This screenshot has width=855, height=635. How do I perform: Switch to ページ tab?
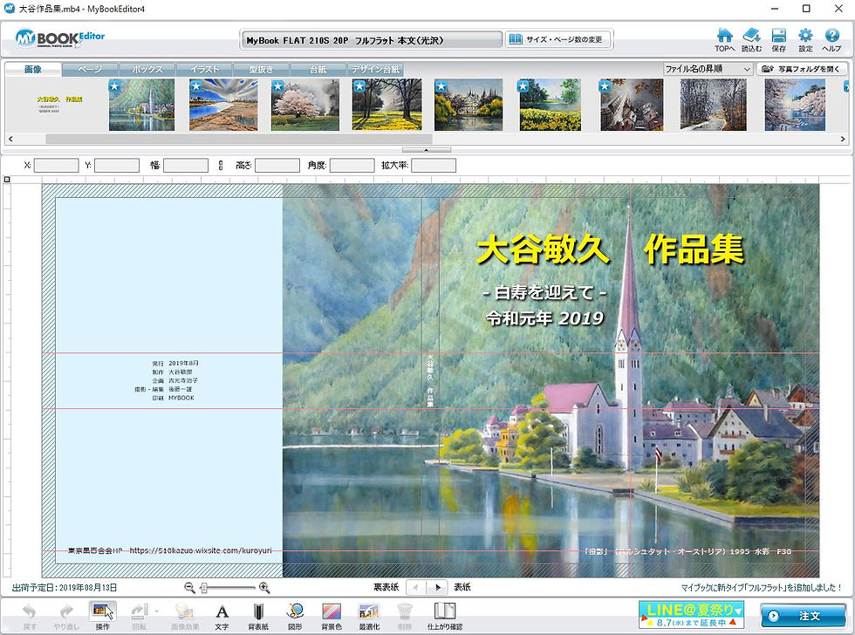click(x=89, y=69)
